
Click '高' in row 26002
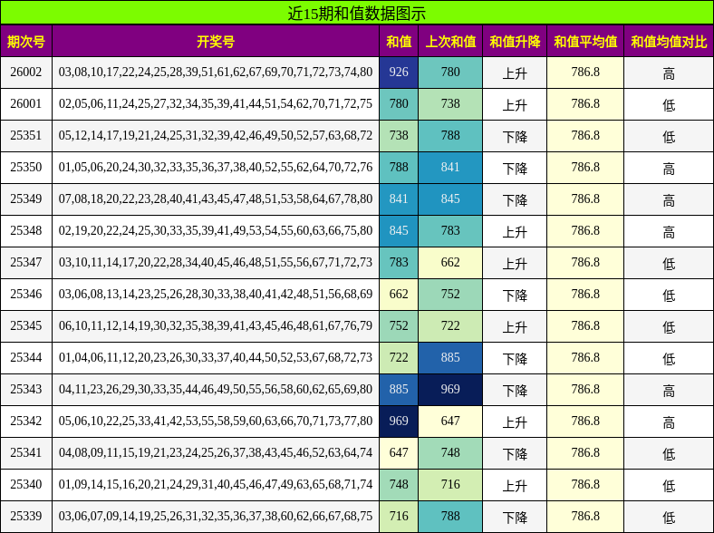tap(669, 73)
